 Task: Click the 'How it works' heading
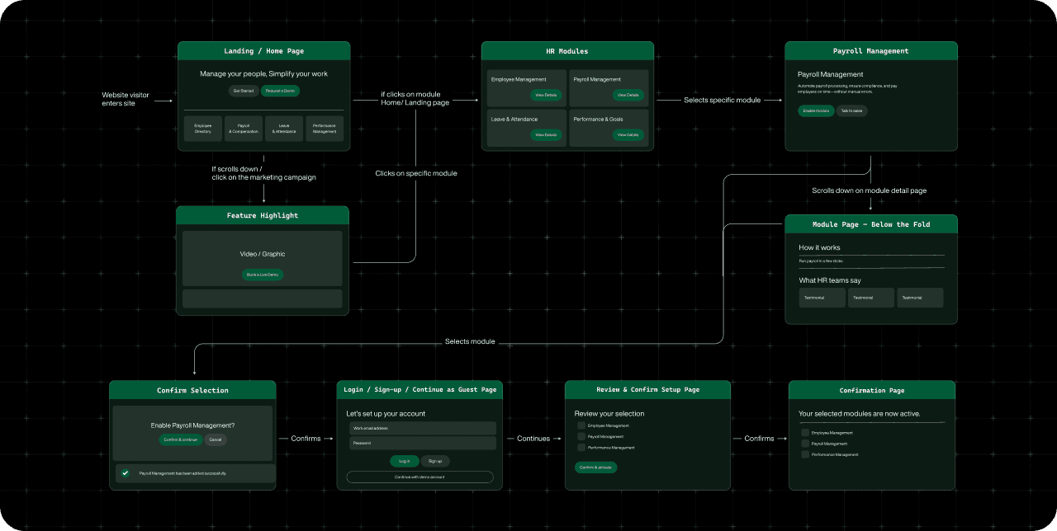[819, 247]
